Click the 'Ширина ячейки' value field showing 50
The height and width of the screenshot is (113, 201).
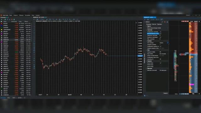coord(164,52)
